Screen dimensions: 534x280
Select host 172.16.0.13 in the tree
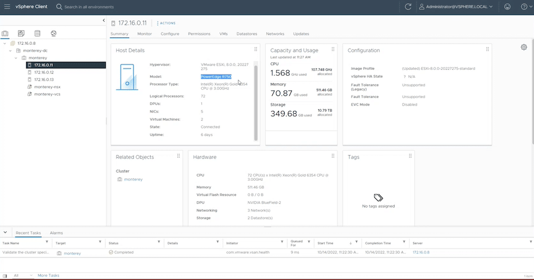pyautogui.click(x=44, y=79)
